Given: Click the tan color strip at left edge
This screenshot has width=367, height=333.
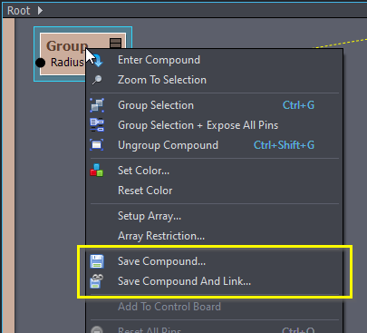Looking at the screenshot, I should tap(9, 175).
